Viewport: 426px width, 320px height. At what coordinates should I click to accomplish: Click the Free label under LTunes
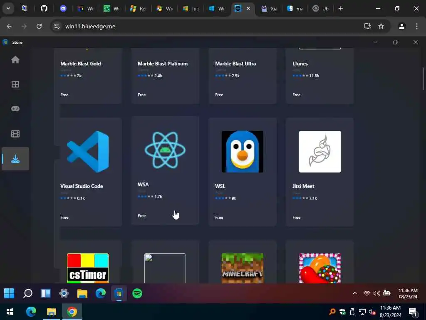click(x=296, y=95)
